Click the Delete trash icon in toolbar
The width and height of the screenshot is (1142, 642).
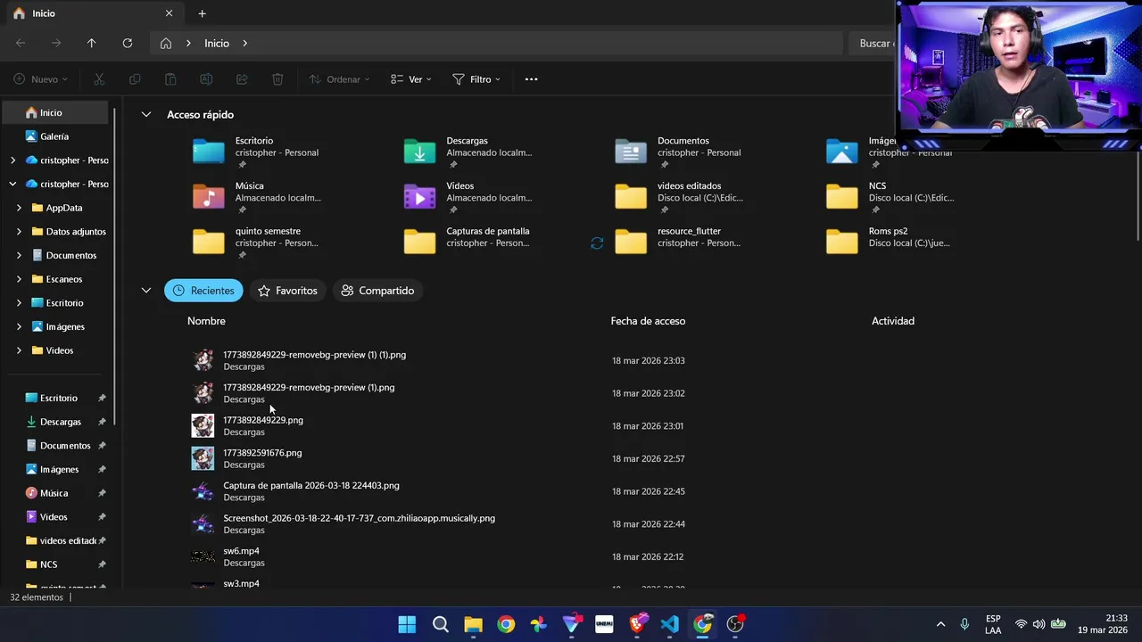tap(277, 79)
